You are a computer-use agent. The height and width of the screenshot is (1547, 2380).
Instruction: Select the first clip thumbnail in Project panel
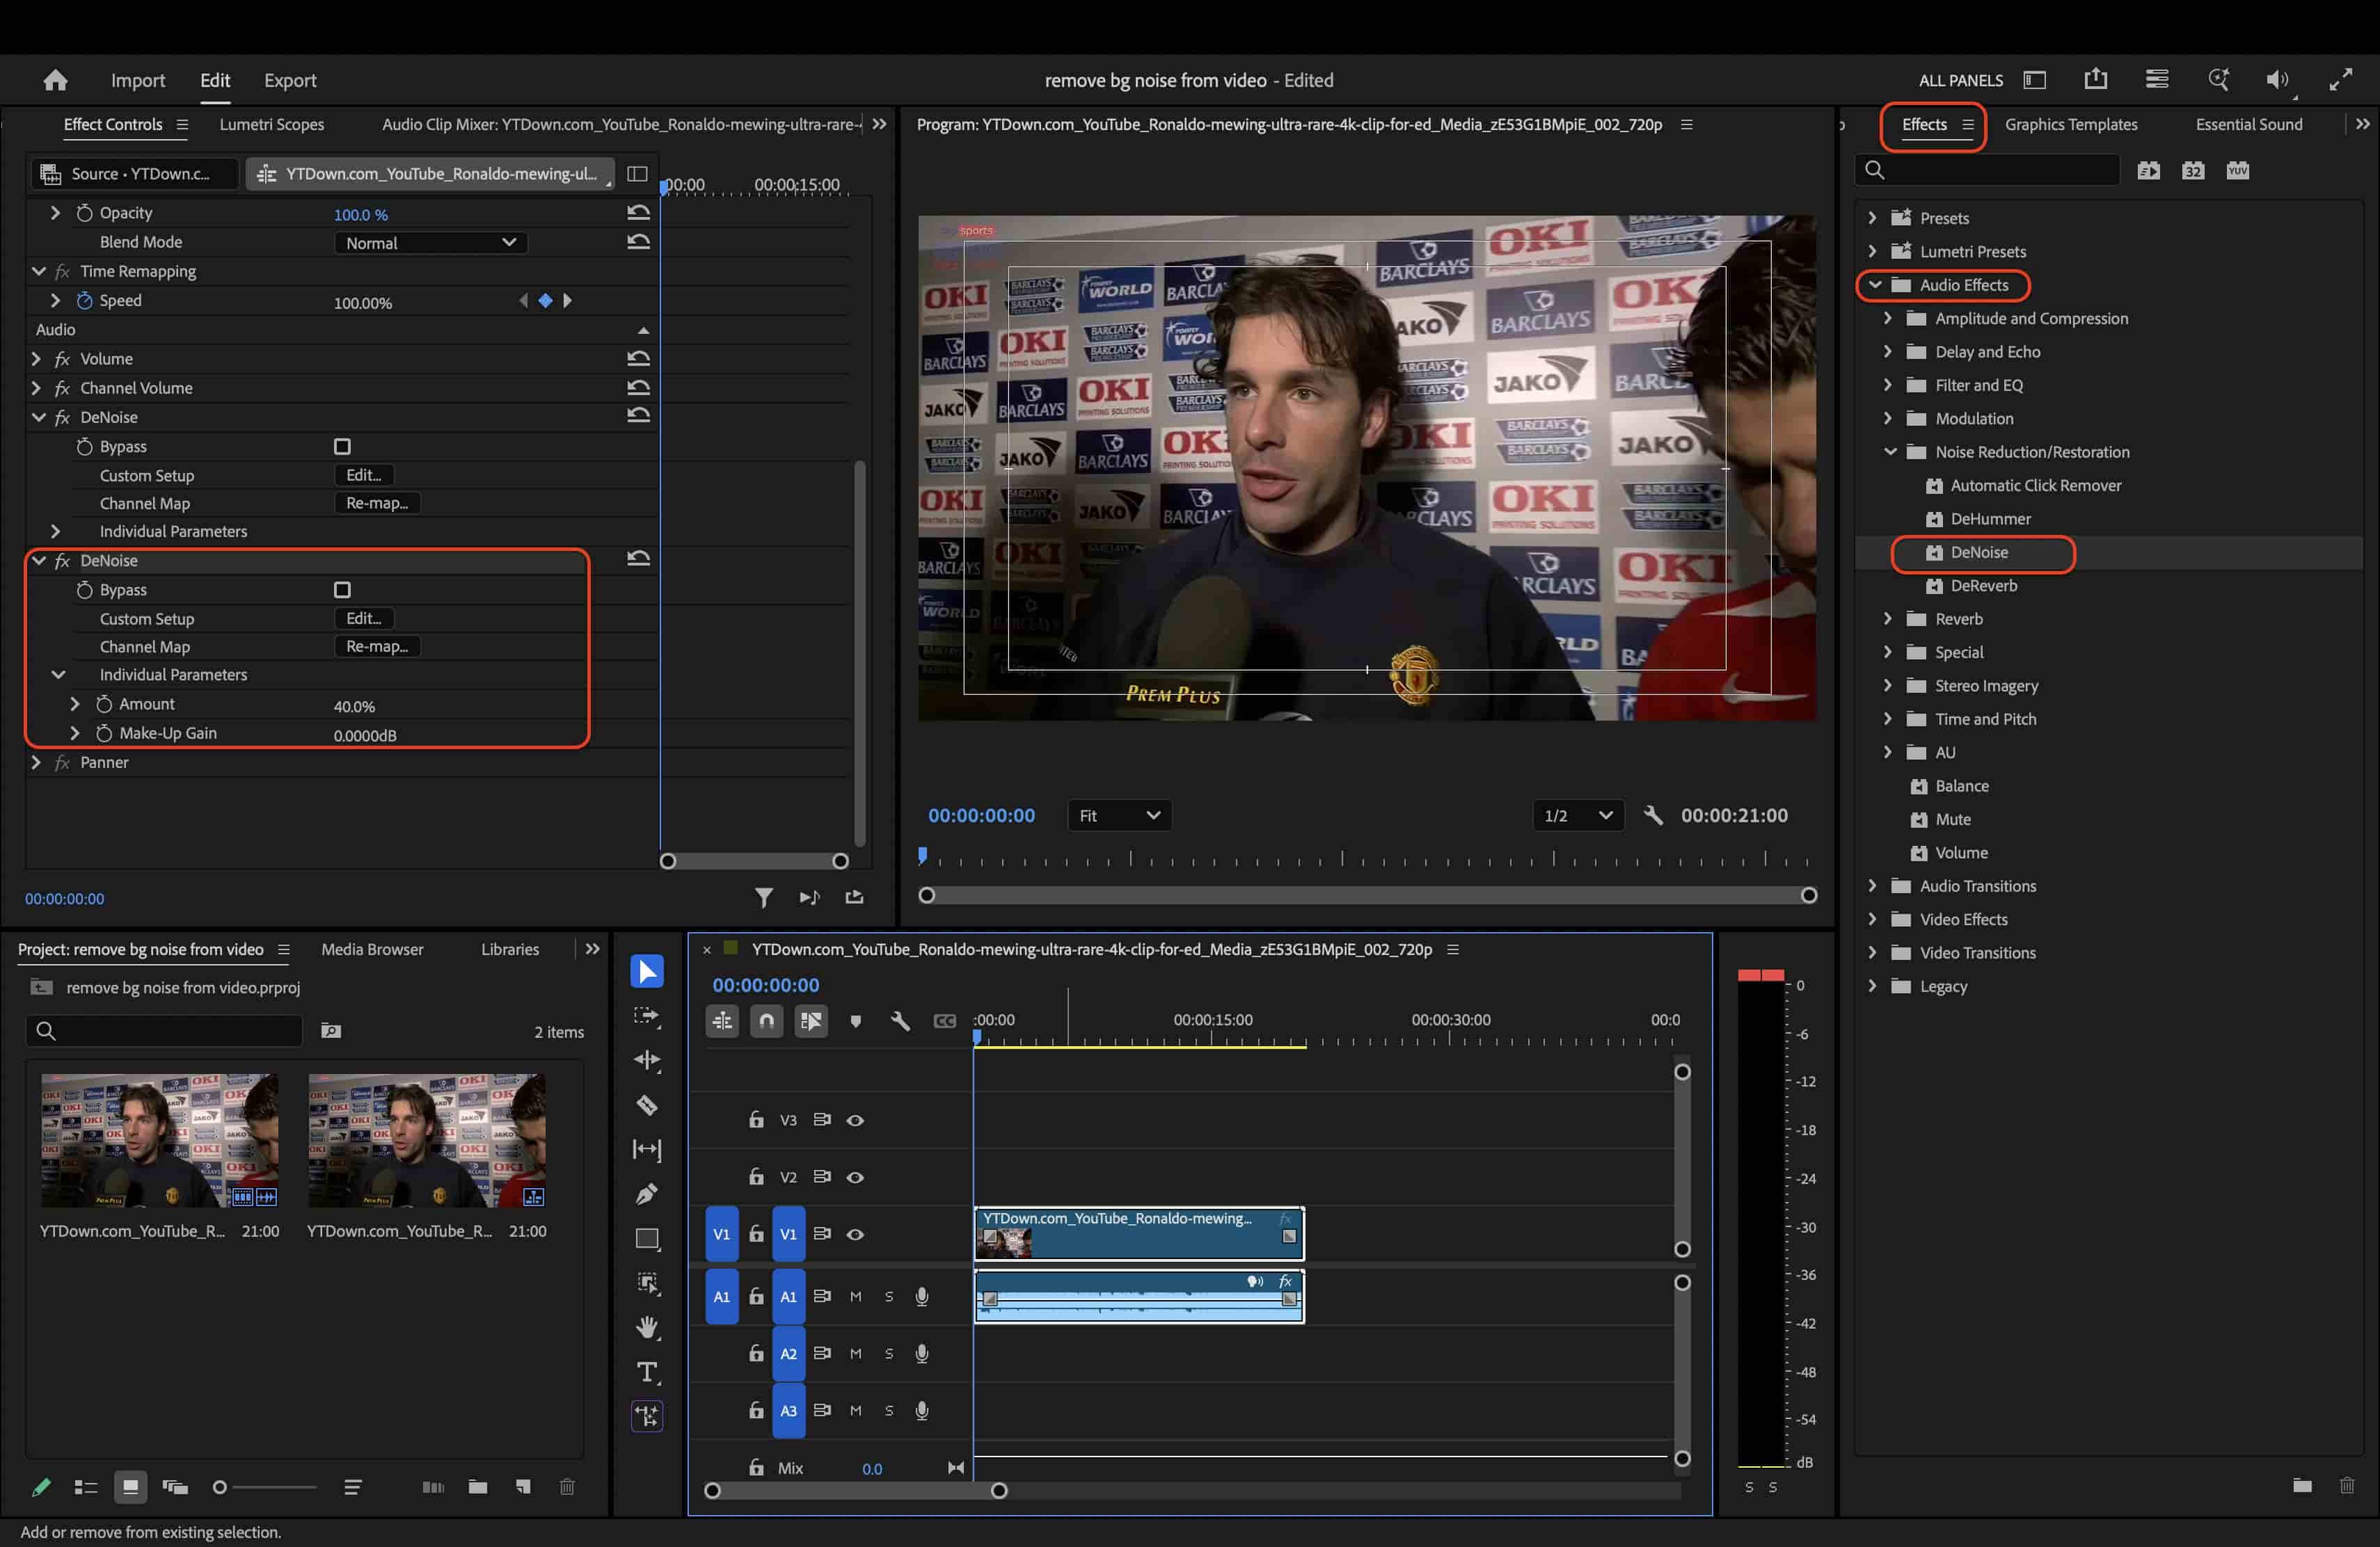pyautogui.click(x=160, y=1140)
